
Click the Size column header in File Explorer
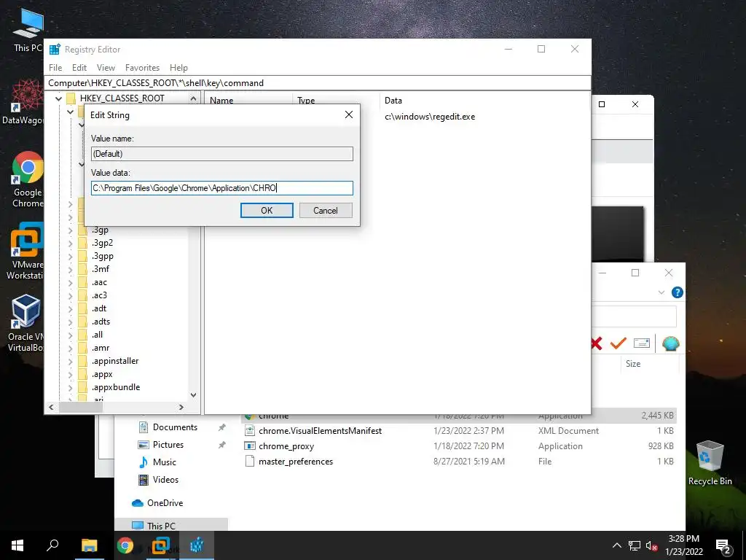click(649, 364)
